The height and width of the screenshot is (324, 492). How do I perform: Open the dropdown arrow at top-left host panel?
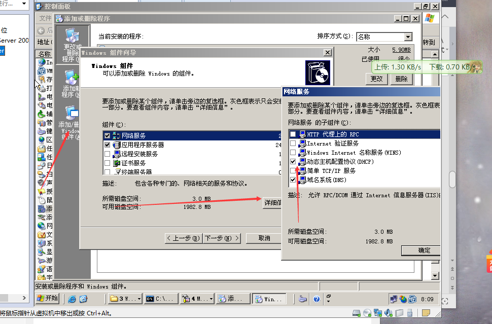pos(24,4)
